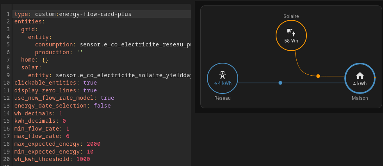Screen dimensions: 383x166
Task: Click line number 9 in the gutter
Action: pyautogui.click(x=8, y=75)
